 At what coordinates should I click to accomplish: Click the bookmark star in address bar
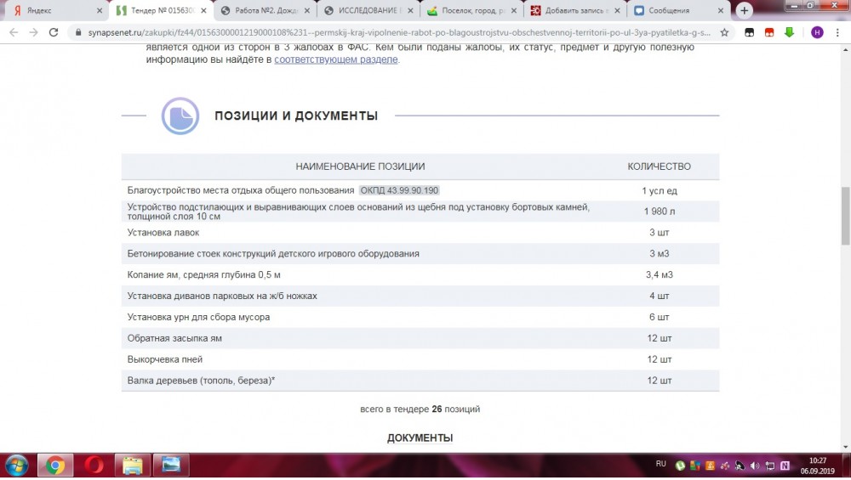coord(724,32)
